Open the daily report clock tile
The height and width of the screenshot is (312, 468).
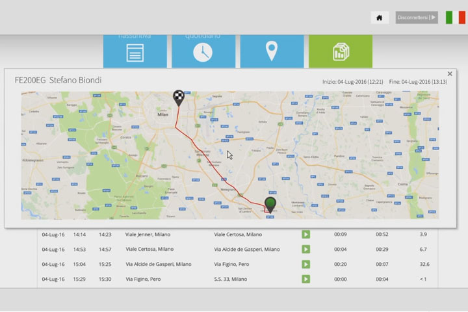pyautogui.click(x=203, y=51)
